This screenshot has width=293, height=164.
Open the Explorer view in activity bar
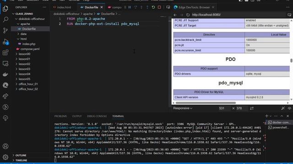click(5, 9)
